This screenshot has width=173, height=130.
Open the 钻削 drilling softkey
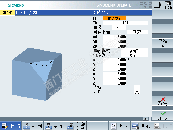point(32,126)
